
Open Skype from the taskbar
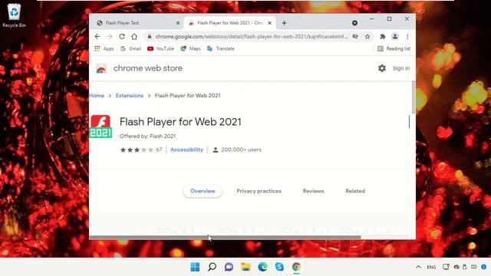pyautogui.click(x=279, y=267)
